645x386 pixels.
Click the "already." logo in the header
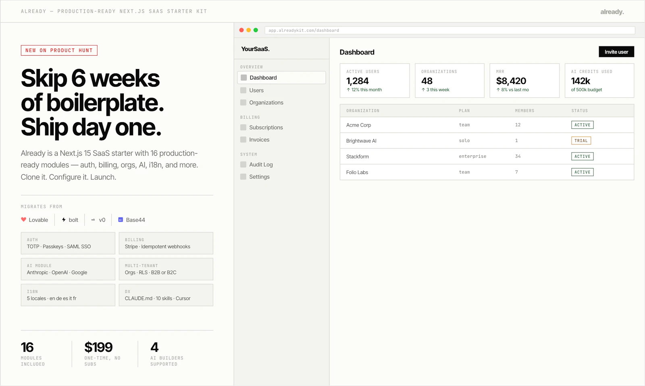(612, 12)
